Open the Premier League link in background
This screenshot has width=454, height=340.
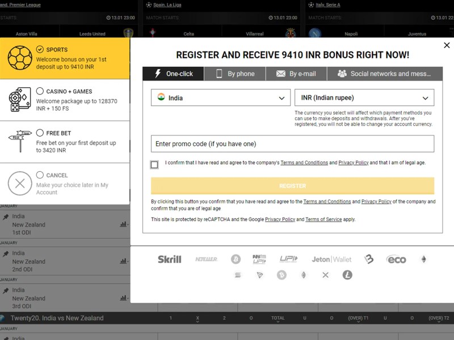click(x=20, y=5)
